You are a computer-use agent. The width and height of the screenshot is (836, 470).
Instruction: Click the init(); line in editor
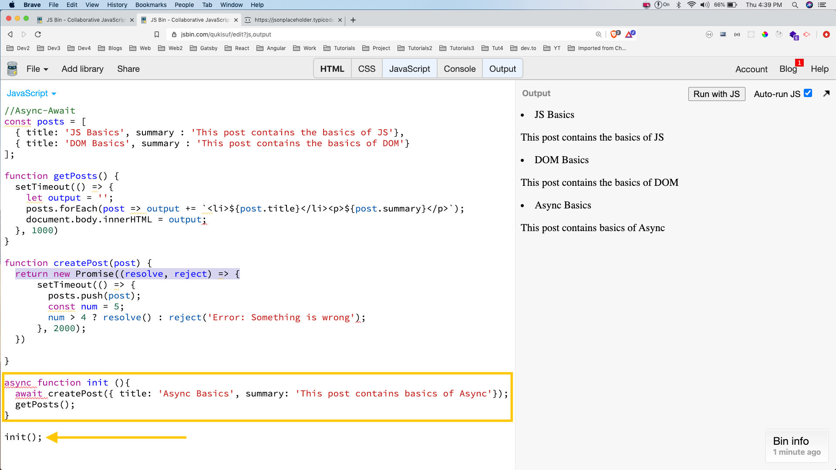(x=24, y=437)
